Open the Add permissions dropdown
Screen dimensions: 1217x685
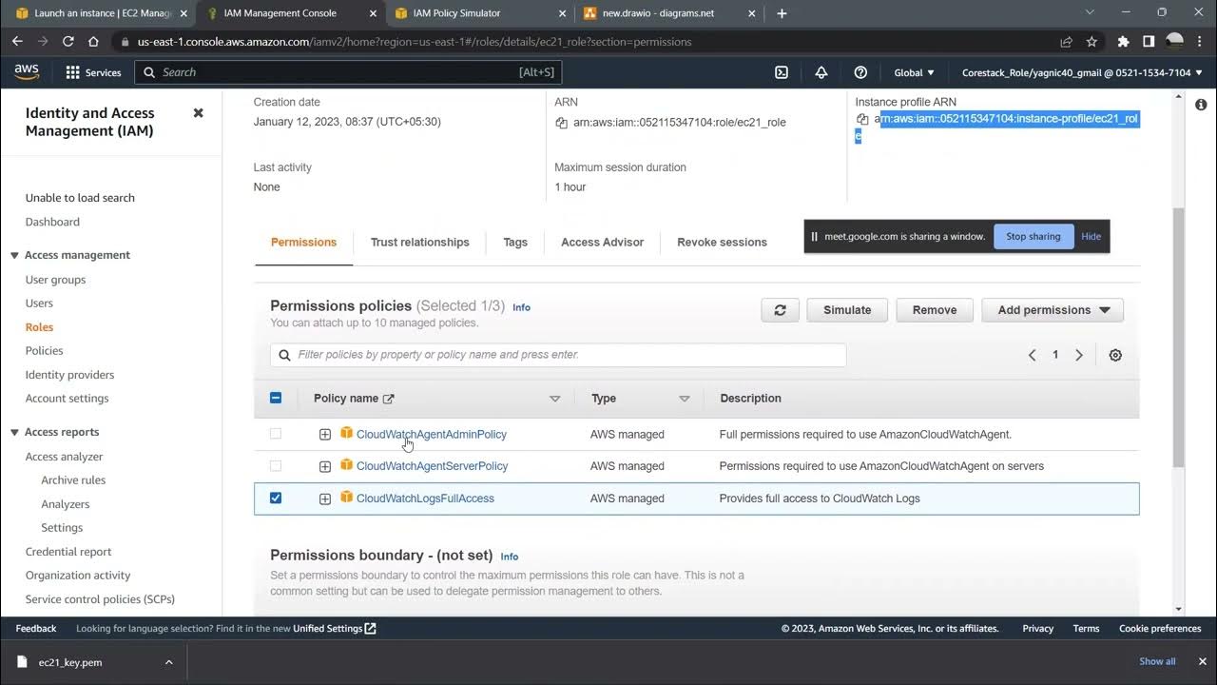point(1053,310)
